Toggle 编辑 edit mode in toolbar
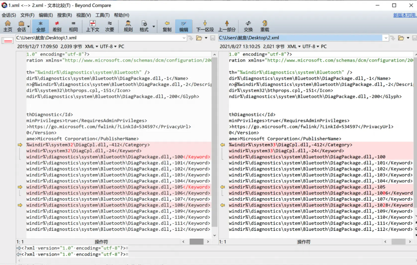 [x=184, y=26]
